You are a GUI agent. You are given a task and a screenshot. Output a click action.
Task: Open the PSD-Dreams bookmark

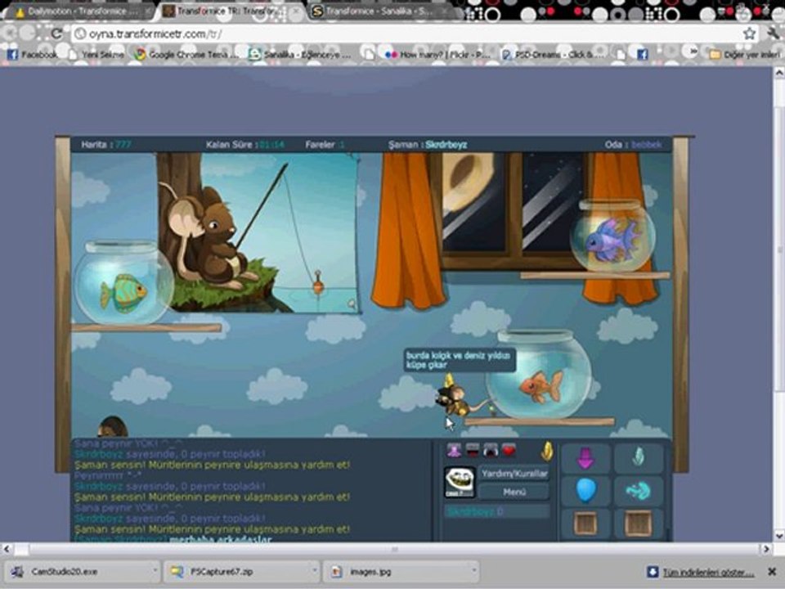point(554,54)
